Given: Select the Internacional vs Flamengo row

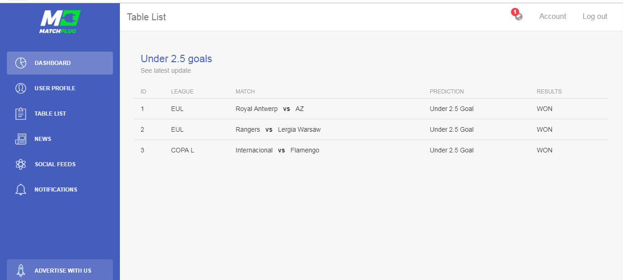Looking at the screenshot, I should click(x=277, y=151).
